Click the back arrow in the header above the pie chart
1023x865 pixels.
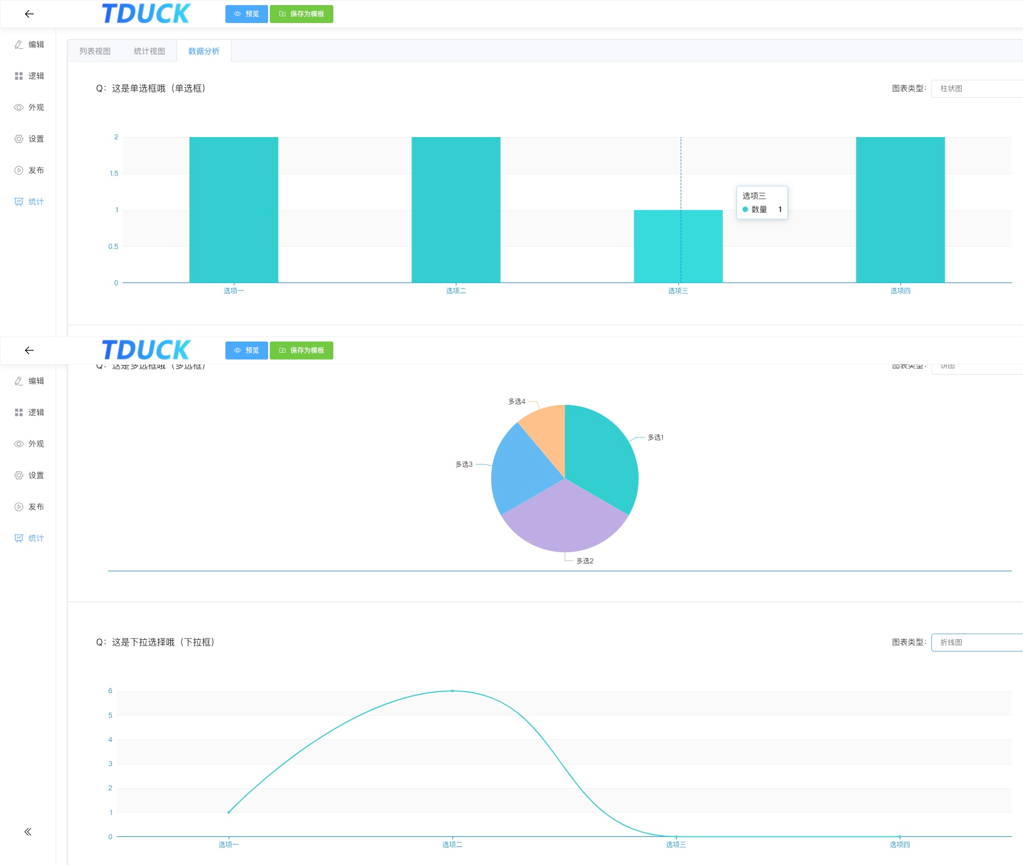[29, 350]
